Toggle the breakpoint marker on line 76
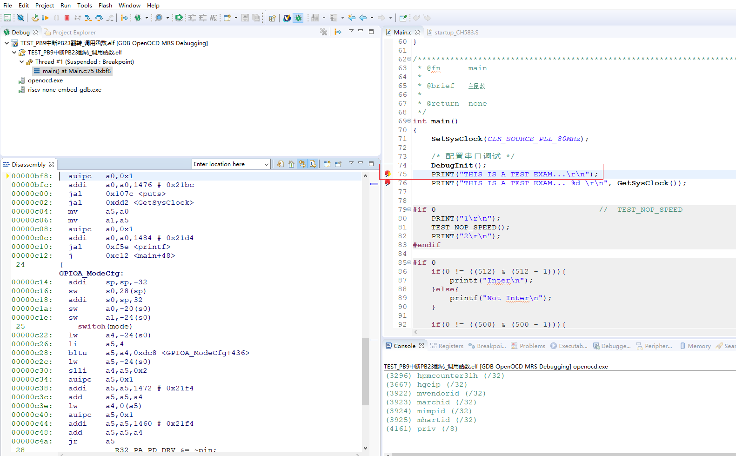This screenshot has width=736, height=456. click(x=388, y=183)
